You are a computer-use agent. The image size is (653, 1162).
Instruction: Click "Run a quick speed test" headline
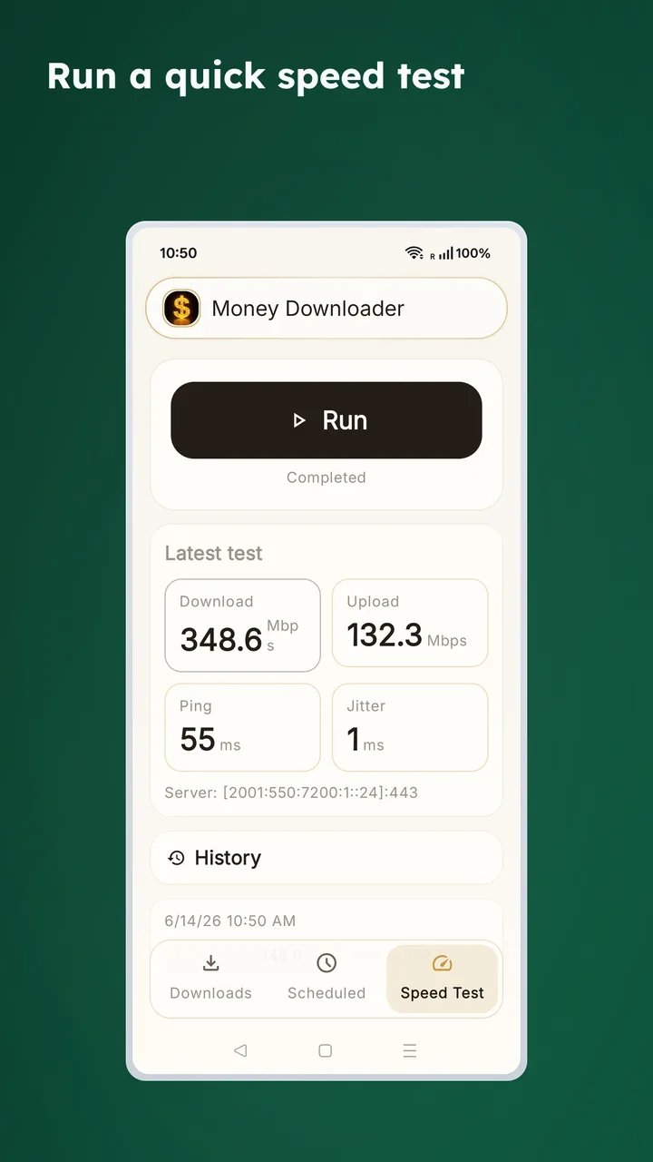tap(256, 76)
